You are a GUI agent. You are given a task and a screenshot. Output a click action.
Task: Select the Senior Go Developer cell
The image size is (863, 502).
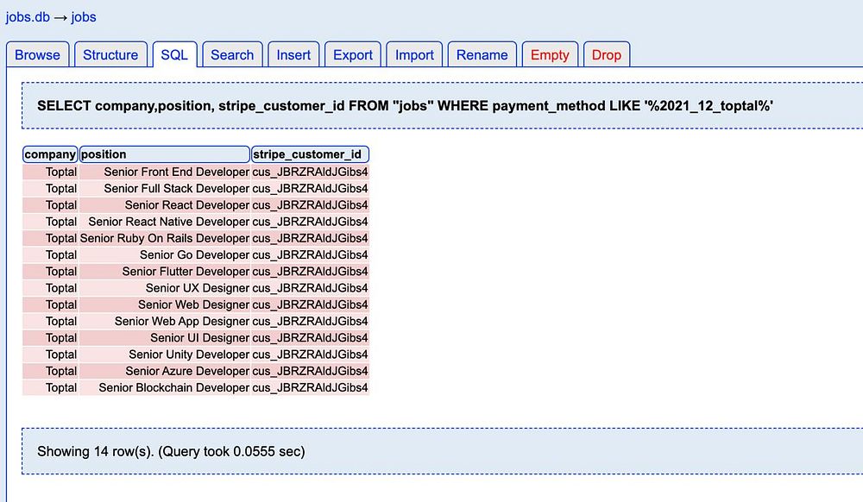coord(165,254)
